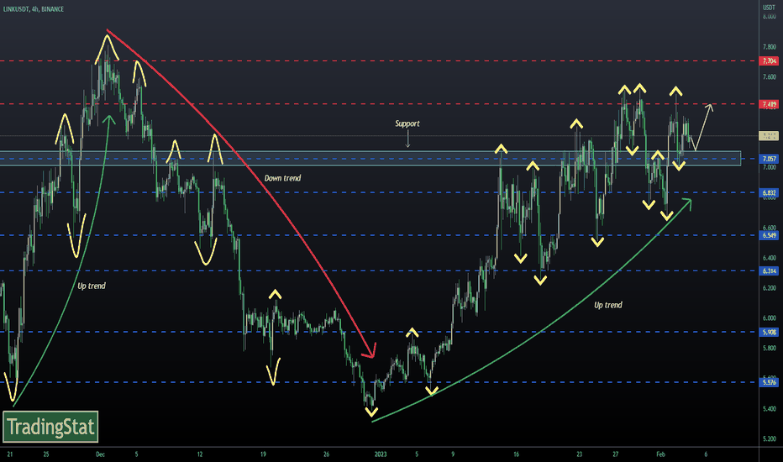Image resolution: width=783 pixels, height=462 pixels.
Task: Click the 23 date on the time axis
Action: click(579, 454)
